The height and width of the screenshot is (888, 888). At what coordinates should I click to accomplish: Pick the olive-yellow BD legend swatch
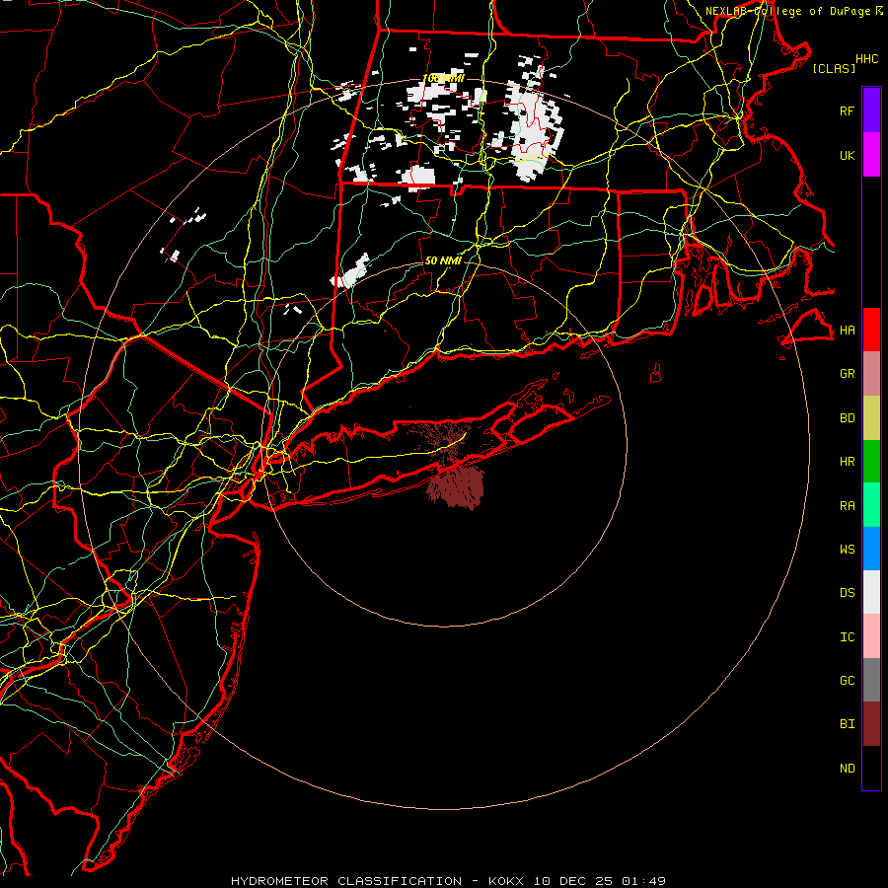(871, 418)
